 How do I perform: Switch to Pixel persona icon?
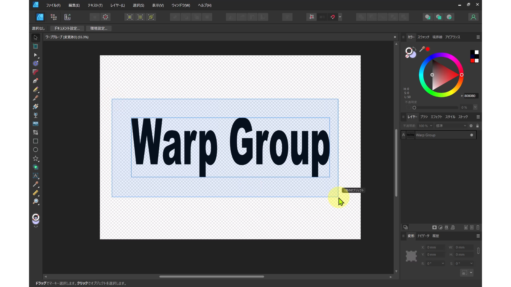tap(54, 17)
